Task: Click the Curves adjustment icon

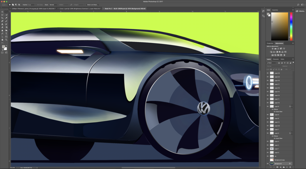Action: point(278,49)
